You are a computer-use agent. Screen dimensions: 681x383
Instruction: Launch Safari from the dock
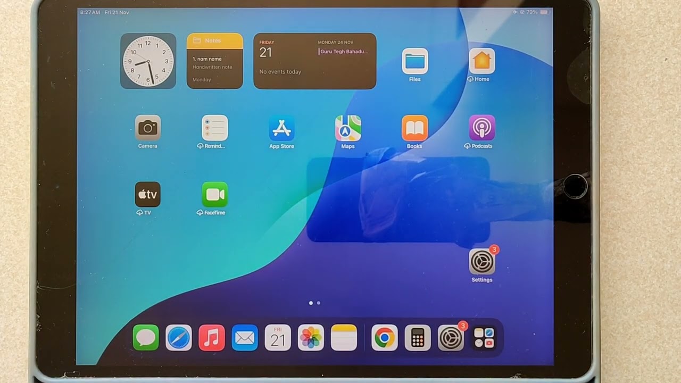tap(179, 338)
